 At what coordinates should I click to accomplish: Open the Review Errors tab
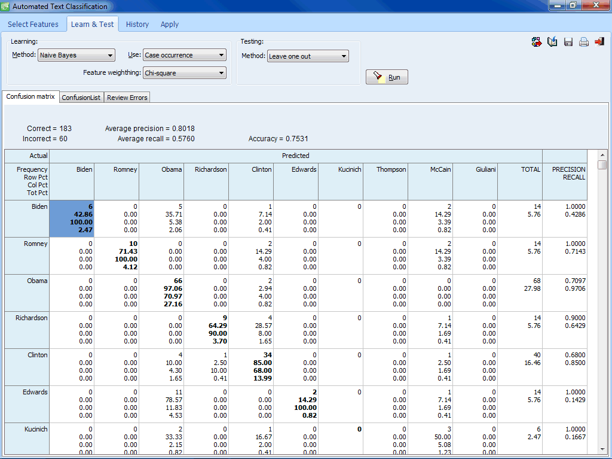127,98
